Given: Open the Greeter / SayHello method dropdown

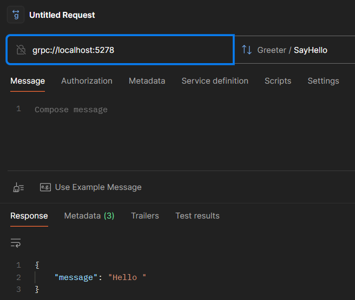Looking at the screenshot, I should (x=292, y=50).
